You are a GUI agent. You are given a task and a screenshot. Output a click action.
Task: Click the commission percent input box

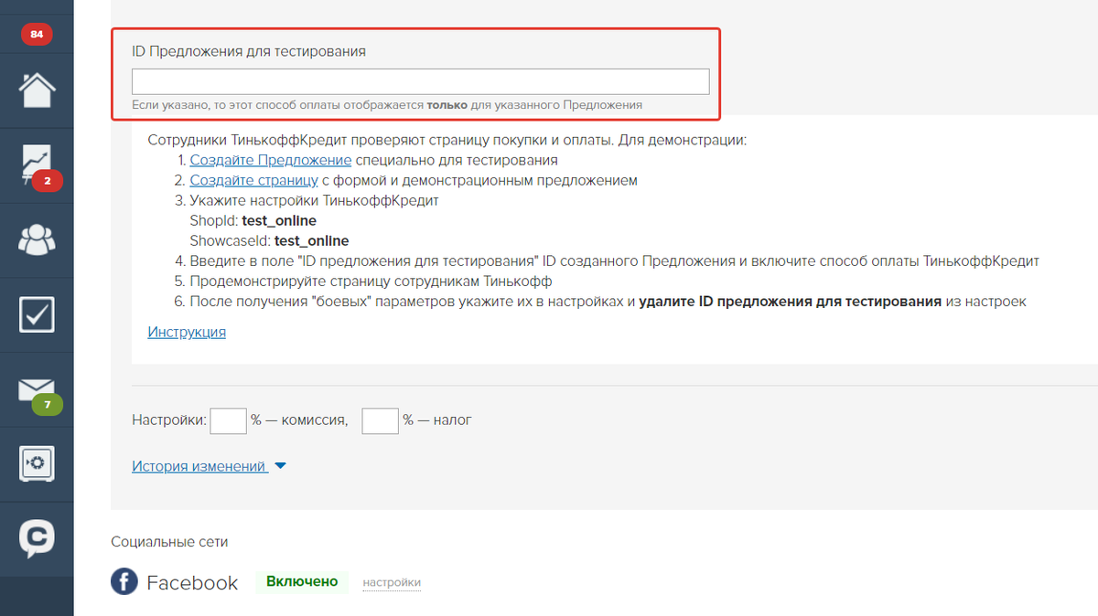229,420
